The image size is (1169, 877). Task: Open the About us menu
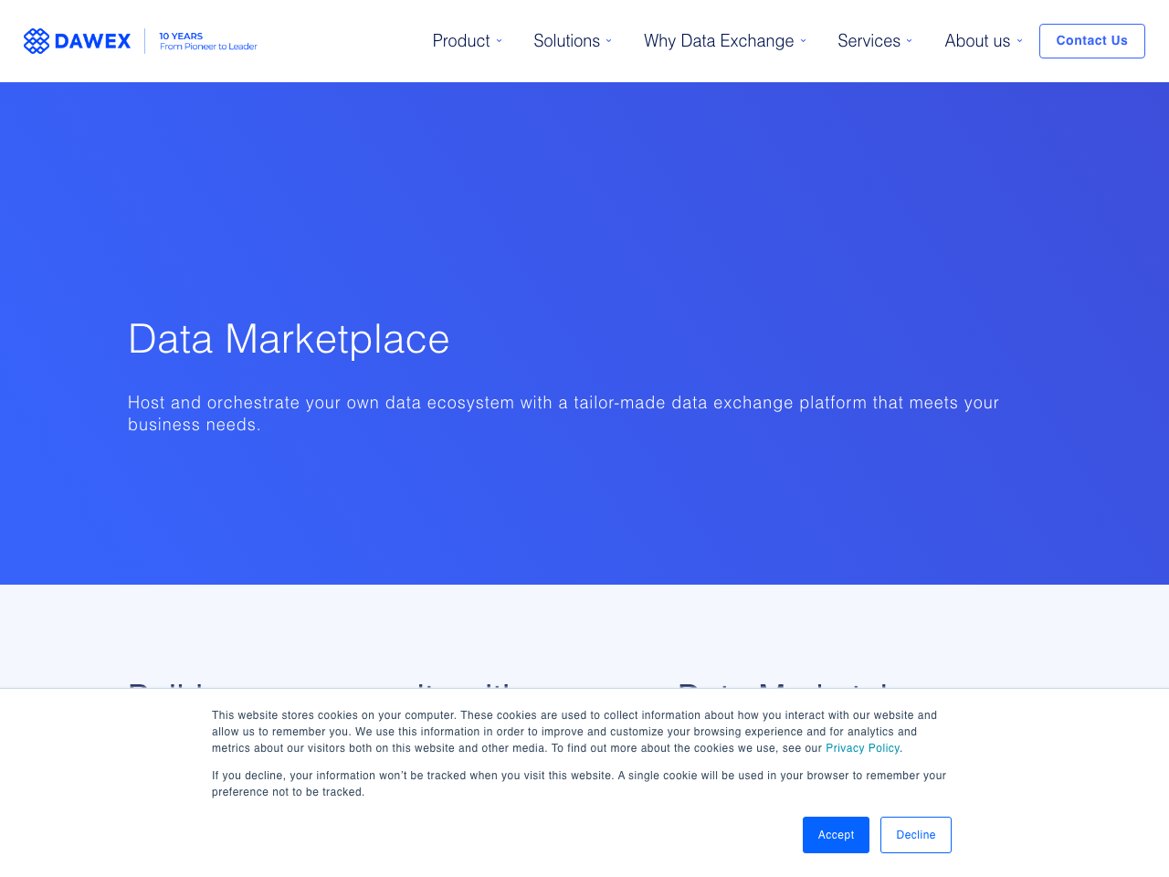[976, 40]
